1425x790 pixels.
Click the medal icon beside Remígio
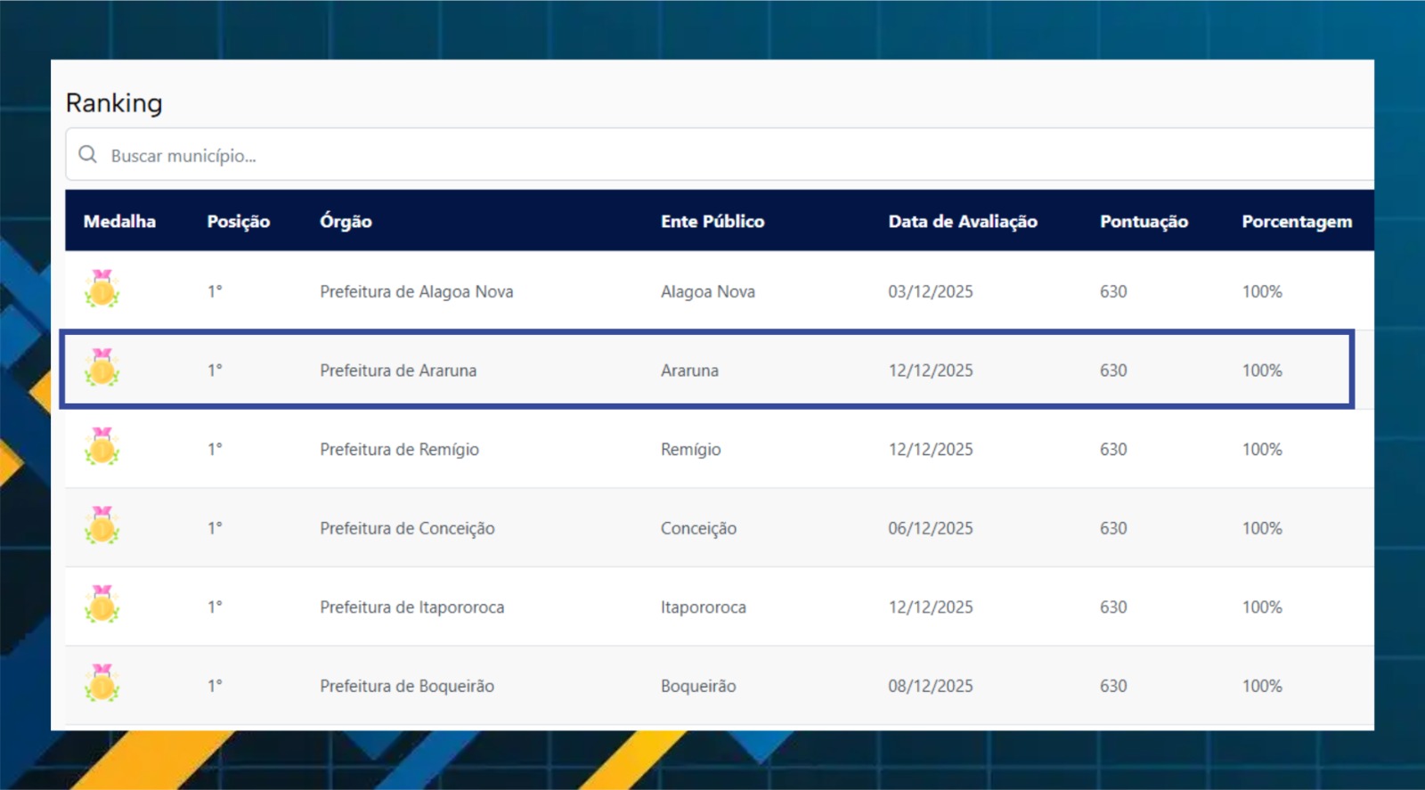coord(102,447)
